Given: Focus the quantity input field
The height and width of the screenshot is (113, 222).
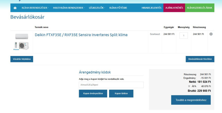Looking at the screenshot, I should [183, 35].
